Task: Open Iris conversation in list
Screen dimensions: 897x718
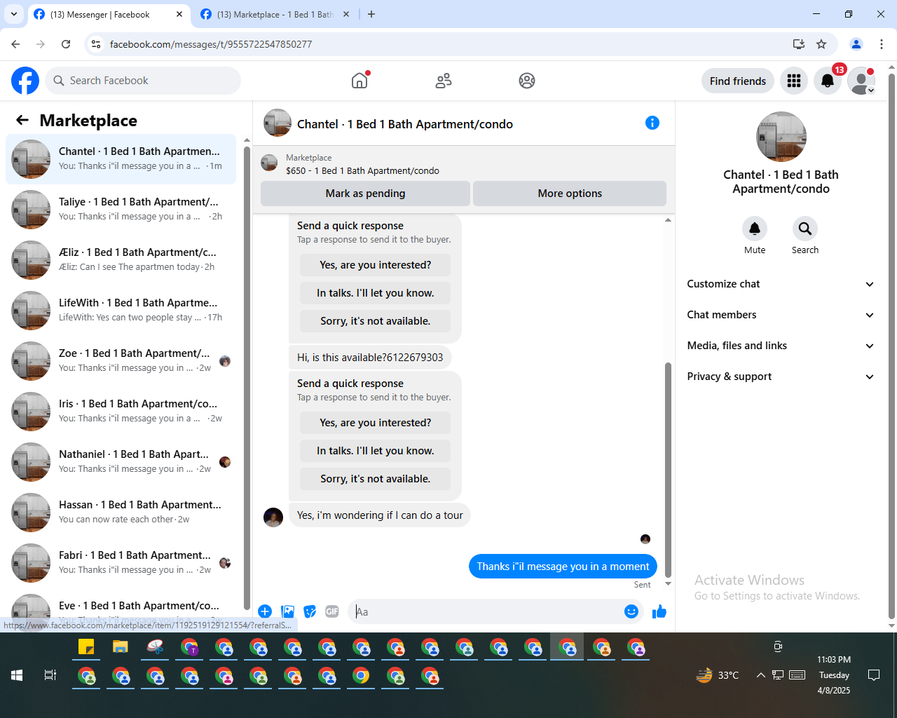Action: [121, 412]
